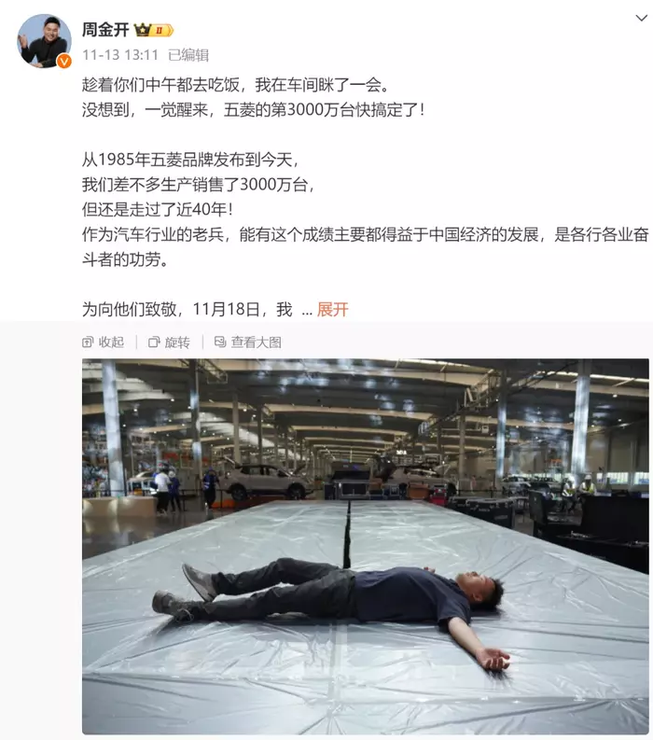Click the level II member tag
The width and height of the screenshot is (653, 740).
click(162, 30)
